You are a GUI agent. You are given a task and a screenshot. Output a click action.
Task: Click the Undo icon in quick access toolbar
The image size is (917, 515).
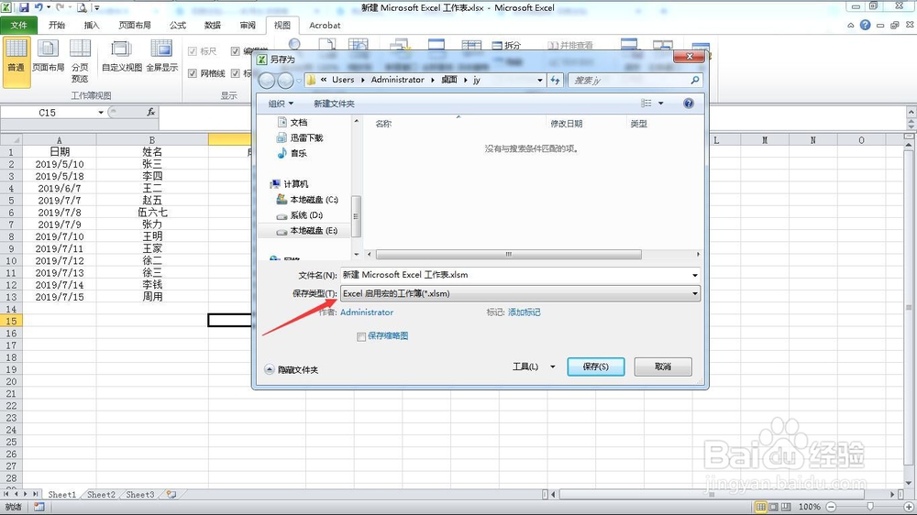[39, 7]
